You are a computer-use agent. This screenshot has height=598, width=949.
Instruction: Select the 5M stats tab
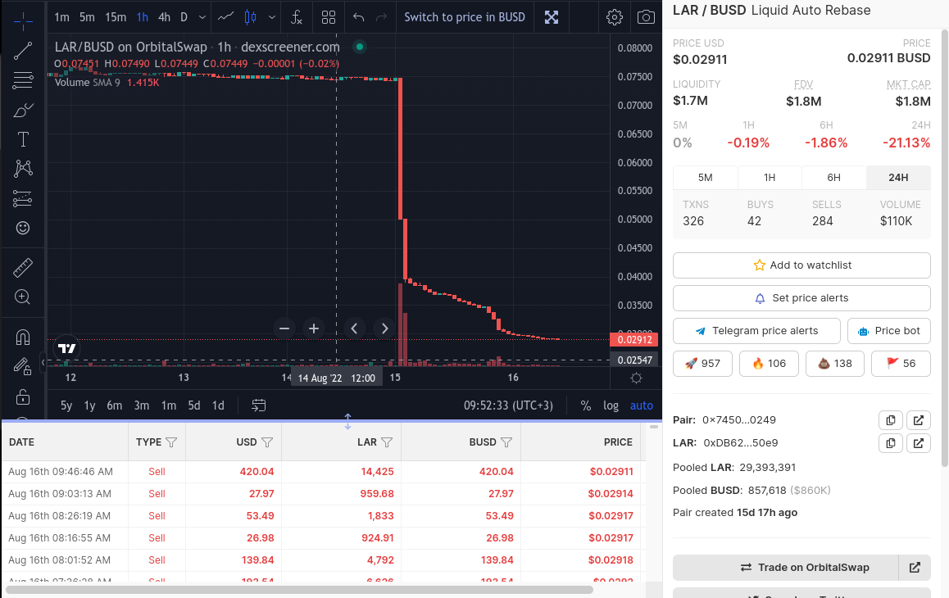705,177
